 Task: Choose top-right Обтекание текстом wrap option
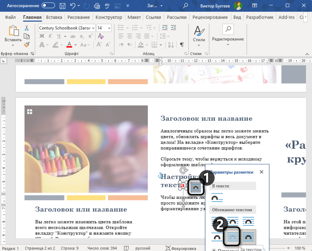click(x=248, y=221)
